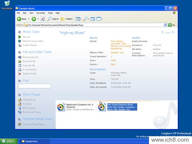The height and width of the screenshot is (144, 192).
Task: Click the magnifier zoom toolbar icon
Action: pyautogui.click(x=85, y=19)
